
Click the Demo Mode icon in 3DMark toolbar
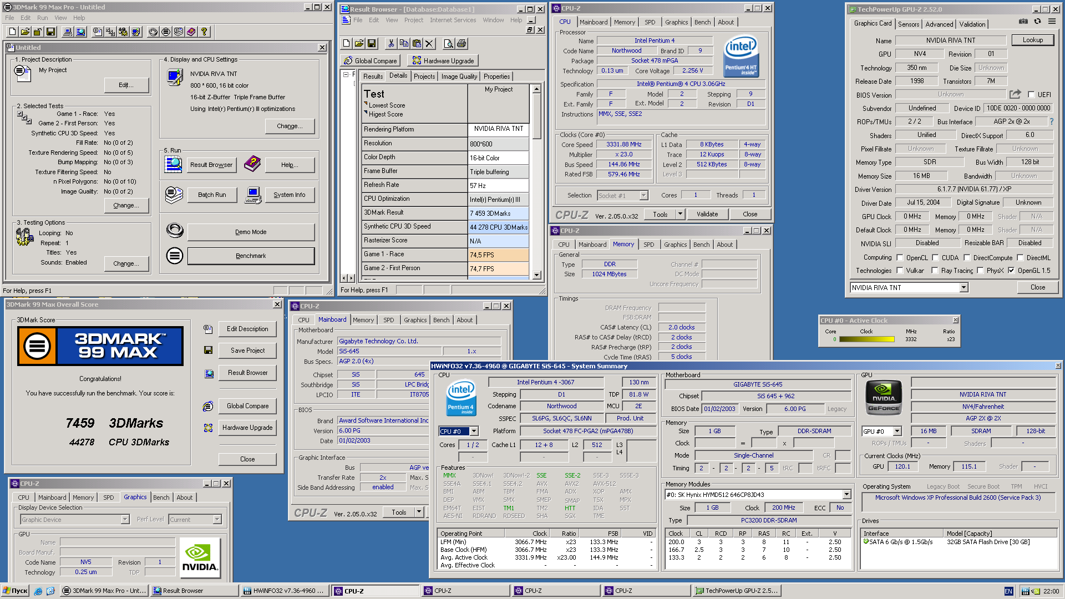coord(153,32)
